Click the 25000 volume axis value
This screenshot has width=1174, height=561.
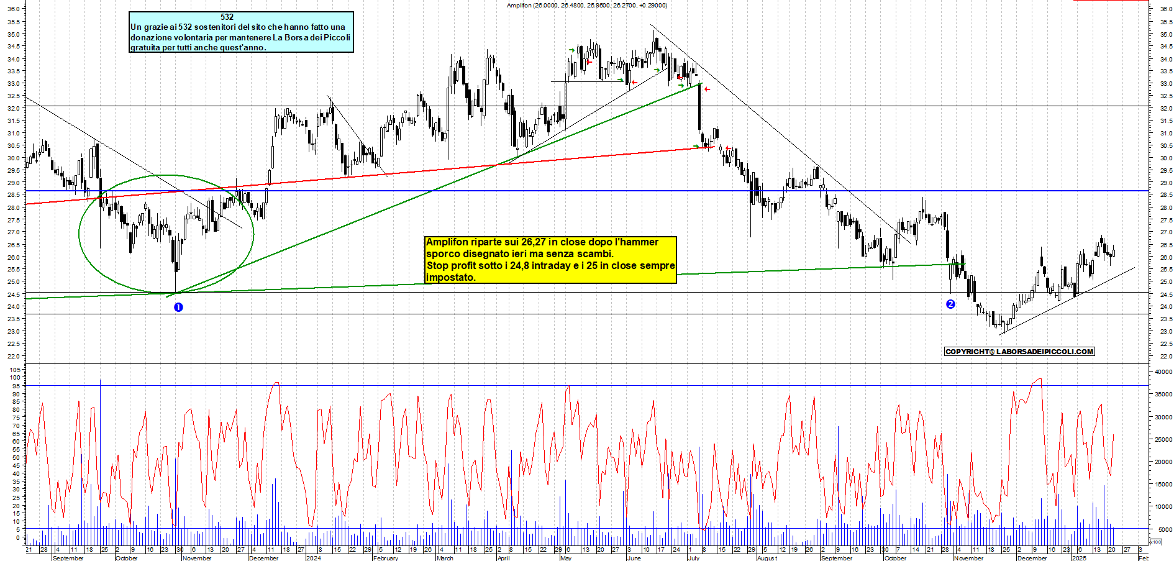click(x=1163, y=439)
